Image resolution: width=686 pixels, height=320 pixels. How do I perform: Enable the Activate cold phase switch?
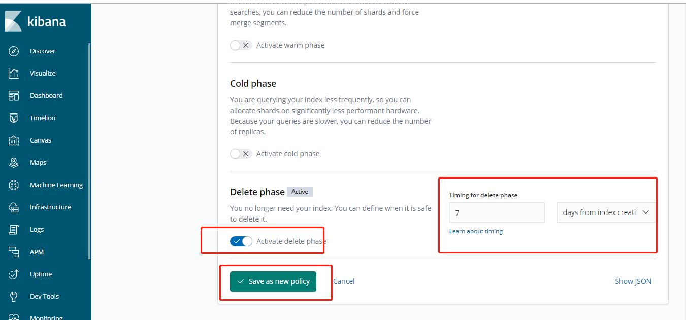241,154
